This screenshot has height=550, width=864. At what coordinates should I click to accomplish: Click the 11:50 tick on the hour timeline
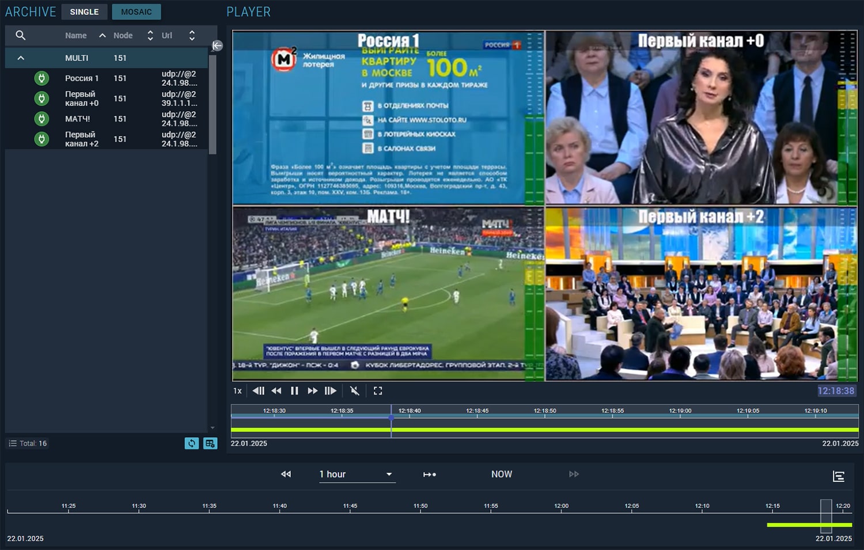coord(420,506)
